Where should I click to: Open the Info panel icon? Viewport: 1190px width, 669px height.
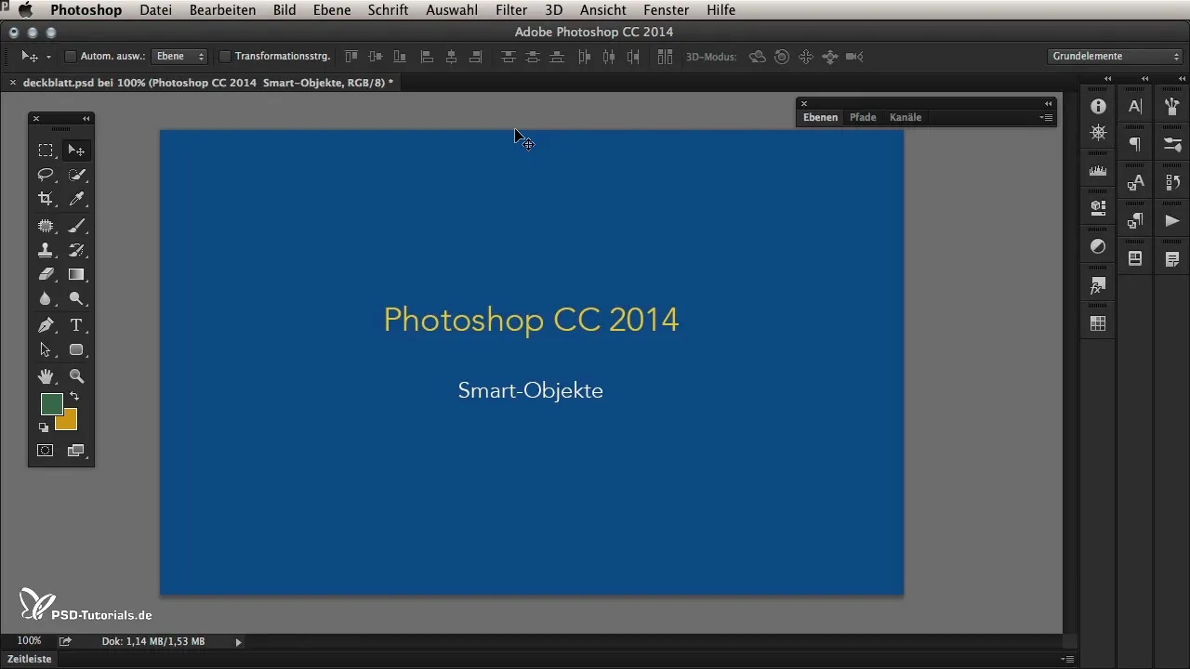pos(1098,107)
